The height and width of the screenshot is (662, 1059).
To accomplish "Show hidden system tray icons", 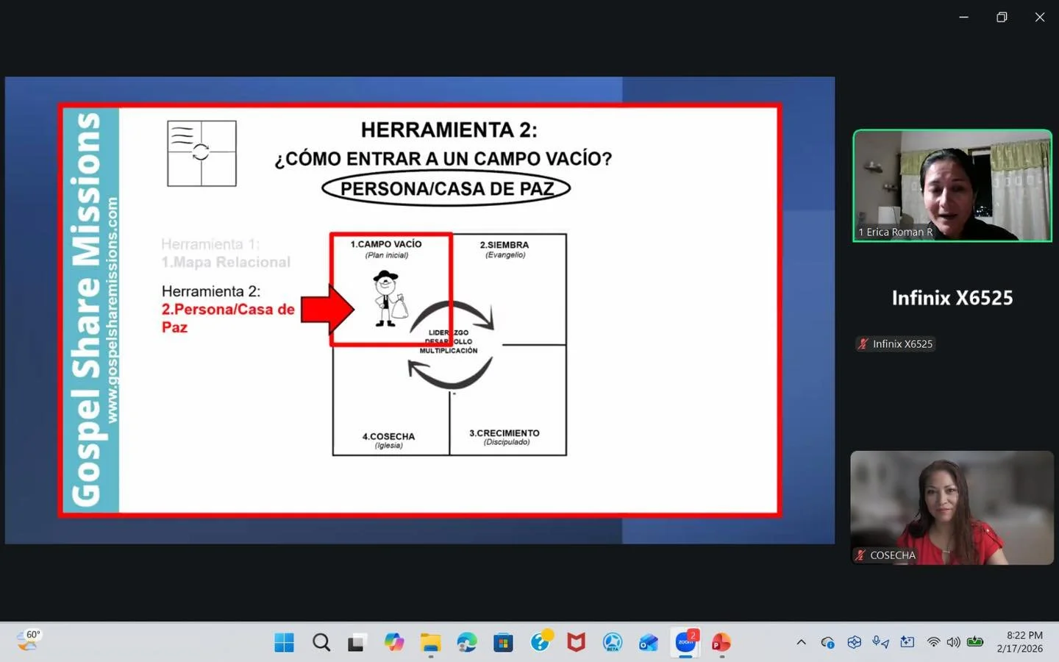I will 801,642.
